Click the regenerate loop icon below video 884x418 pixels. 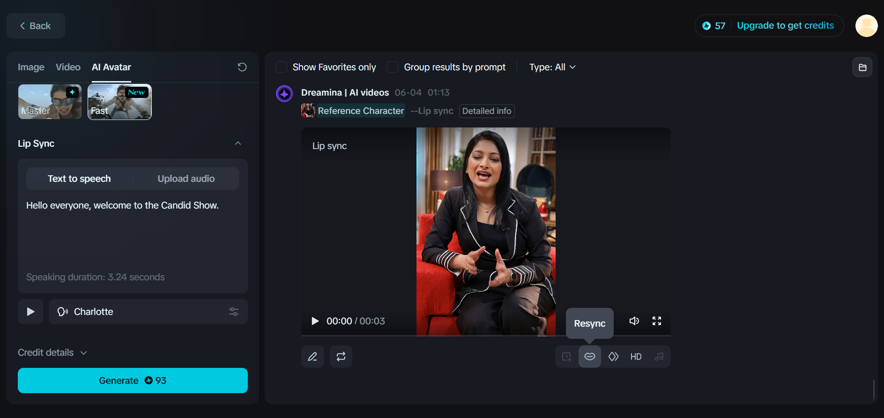point(341,357)
